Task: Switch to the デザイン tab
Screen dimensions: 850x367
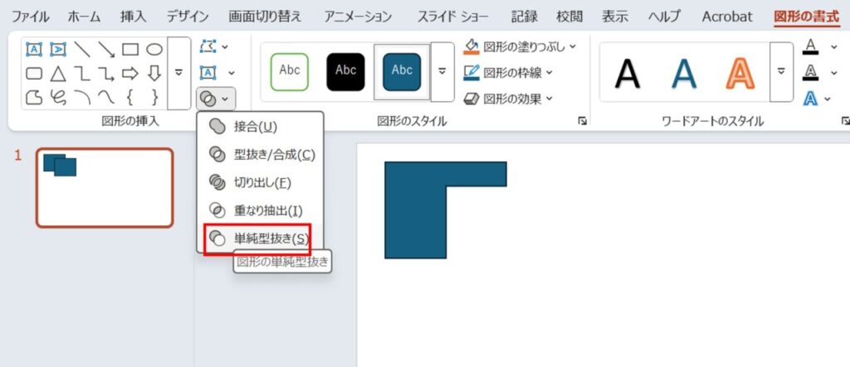Action: [187, 17]
